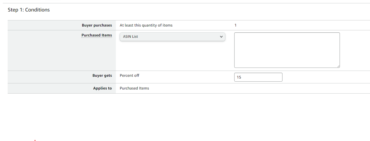Click the black redacted area below the form

[185, 117]
